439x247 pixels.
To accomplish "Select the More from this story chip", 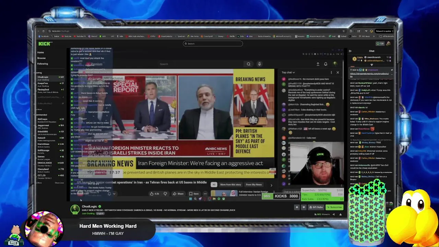I will click(x=231, y=185).
